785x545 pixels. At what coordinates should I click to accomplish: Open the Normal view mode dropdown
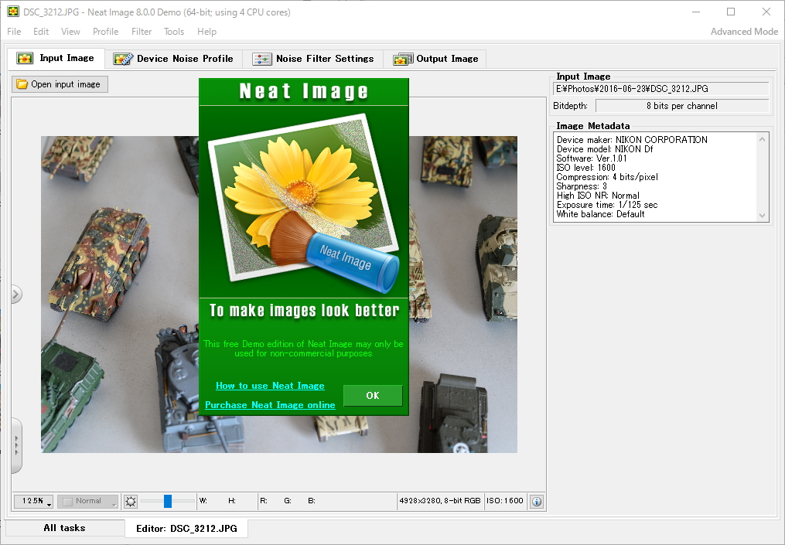coord(88,501)
